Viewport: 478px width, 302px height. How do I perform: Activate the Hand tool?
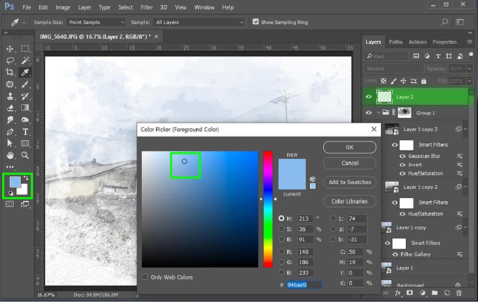[x=10, y=155]
